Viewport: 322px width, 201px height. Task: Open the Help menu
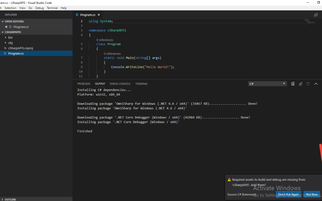64,8
